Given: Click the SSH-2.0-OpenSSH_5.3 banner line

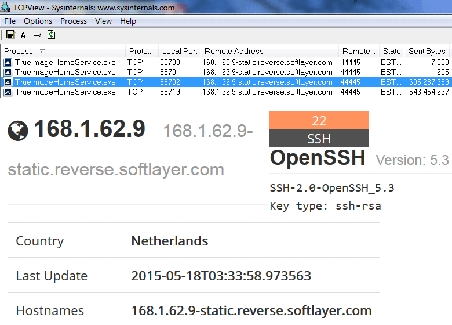Looking at the screenshot, I should tap(332, 188).
